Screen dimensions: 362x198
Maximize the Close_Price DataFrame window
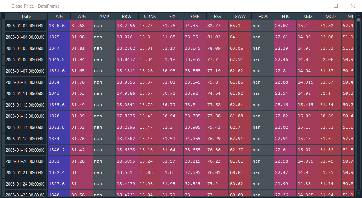coord(336,6)
